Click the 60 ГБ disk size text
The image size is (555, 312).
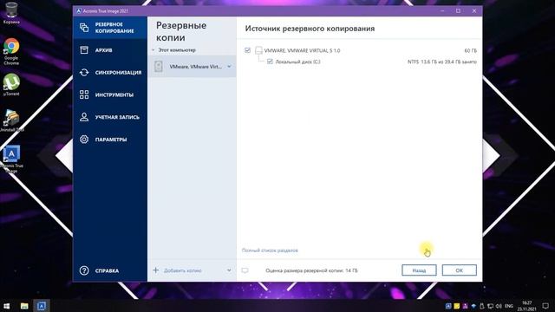pyautogui.click(x=470, y=50)
